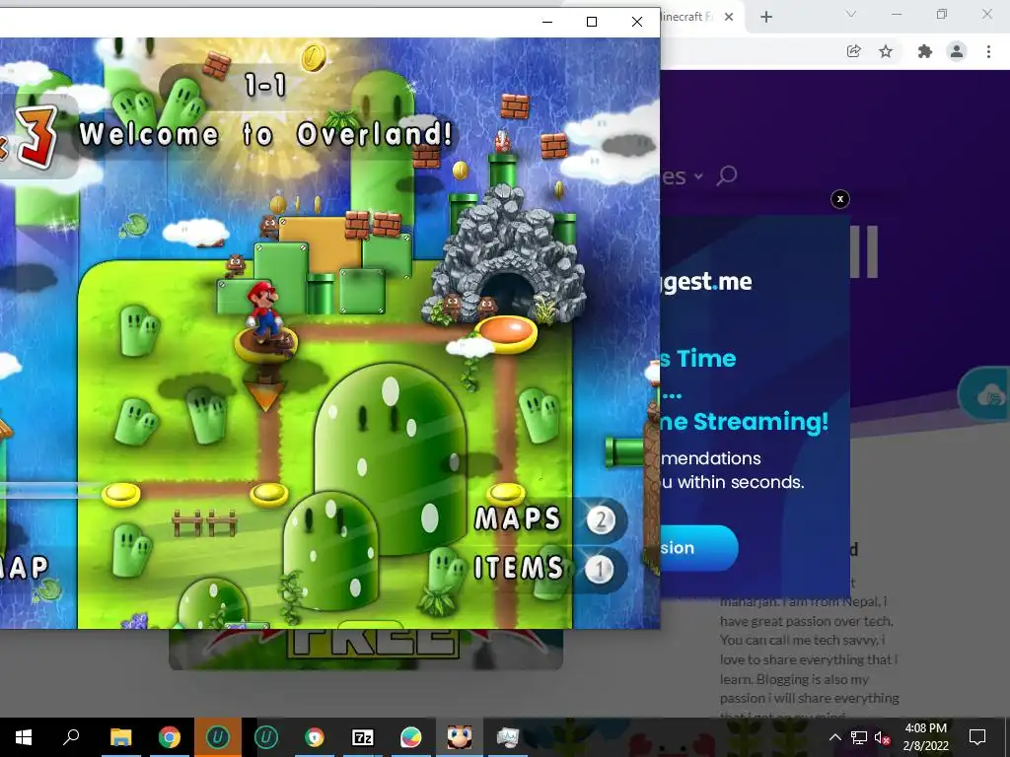
Task: Click the green warp pipe at right edge
Action: (x=625, y=451)
